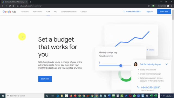Click the monthly budget slider handle
Image resolution: width=174 pixels, height=98 pixels.
pyautogui.click(x=121, y=66)
